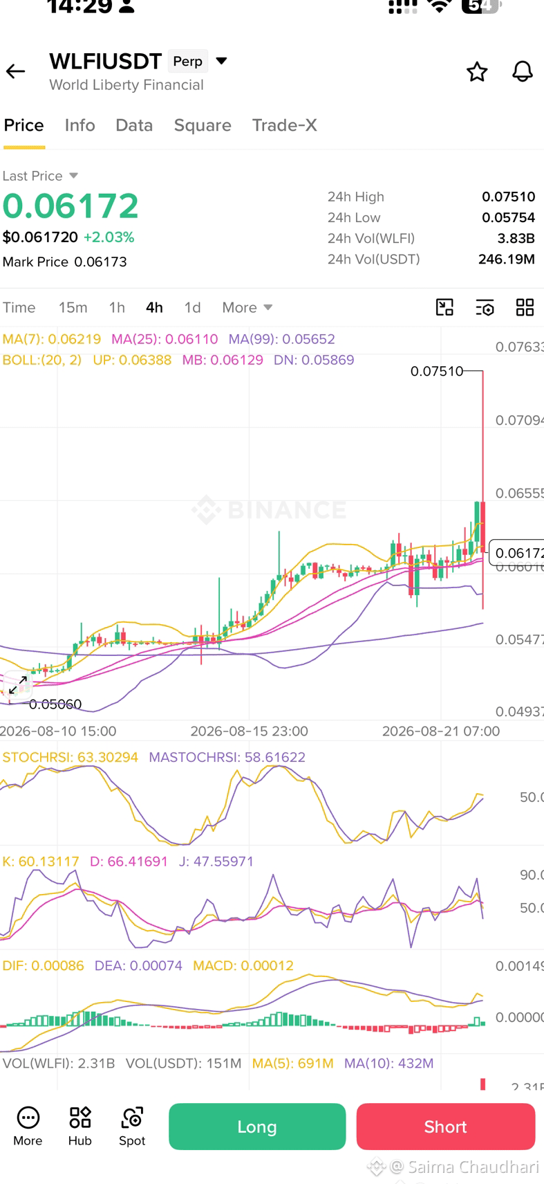Viewport: 544px width, 1184px height.
Task: Switch to the Trade-X tab
Action: click(285, 125)
